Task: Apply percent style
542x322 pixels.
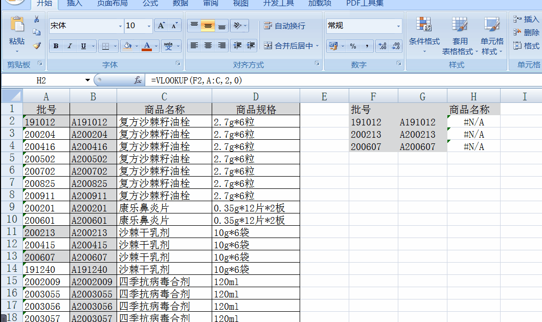Action: (x=353, y=46)
